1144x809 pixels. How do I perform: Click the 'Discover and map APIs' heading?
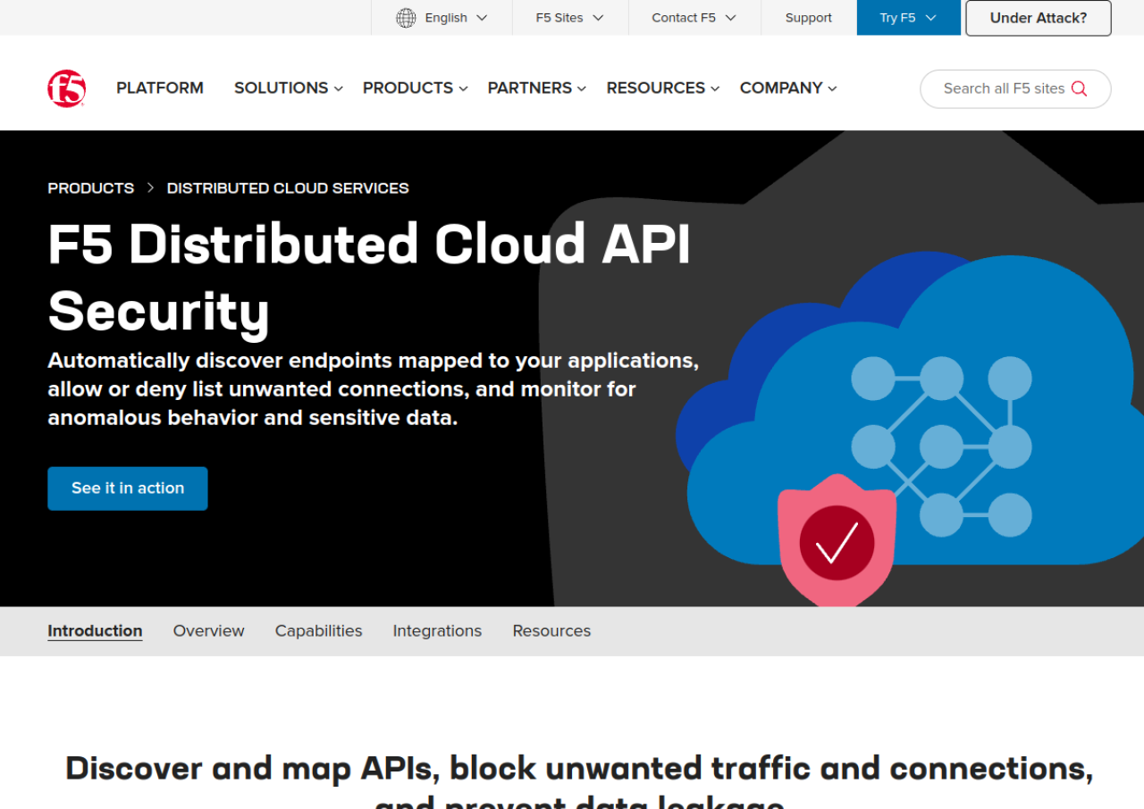coord(579,782)
